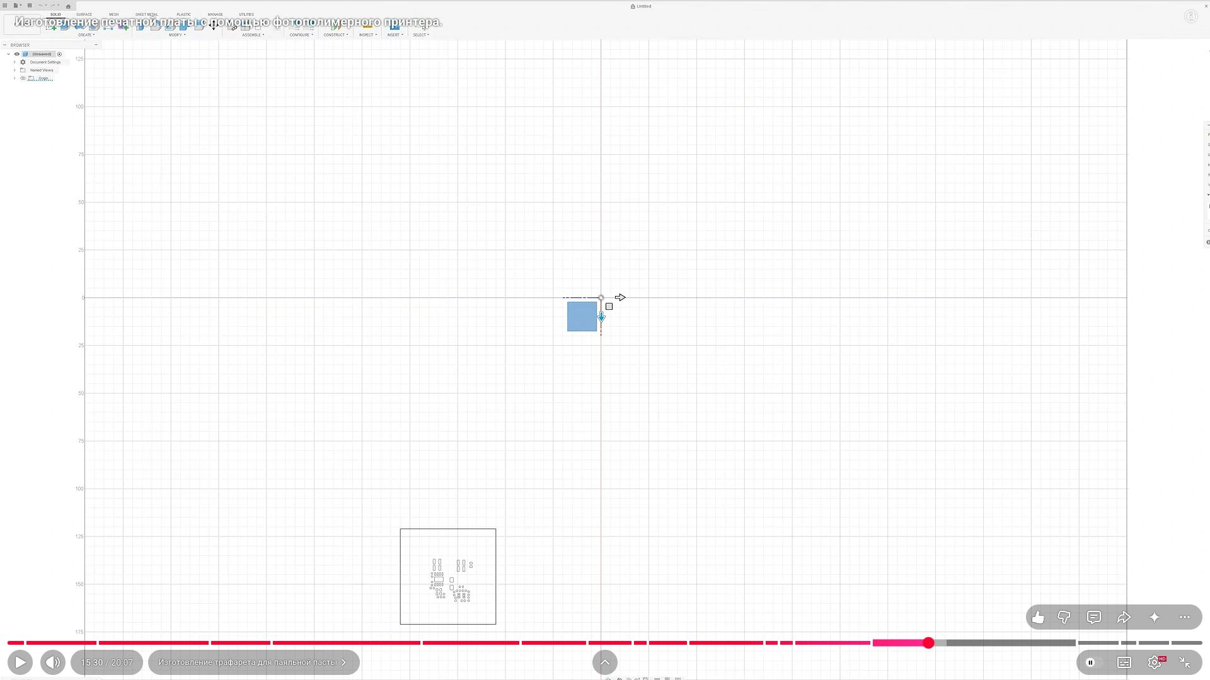The width and height of the screenshot is (1210, 680).
Task: Open the CONSTRUCT dropdown menu
Action: 336,35
